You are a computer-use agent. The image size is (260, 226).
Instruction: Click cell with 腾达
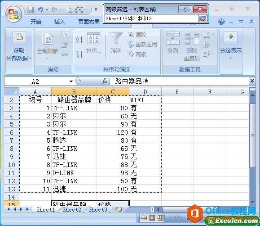pyautogui.click(x=74, y=140)
